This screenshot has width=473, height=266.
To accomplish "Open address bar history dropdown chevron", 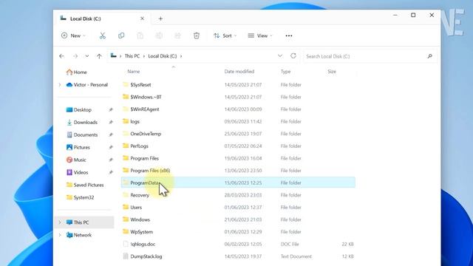I will pyautogui.click(x=280, y=56).
